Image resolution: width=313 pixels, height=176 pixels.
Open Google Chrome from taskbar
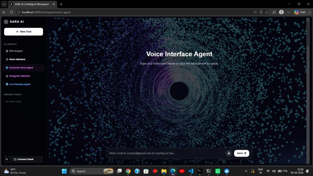pos(128,171)
